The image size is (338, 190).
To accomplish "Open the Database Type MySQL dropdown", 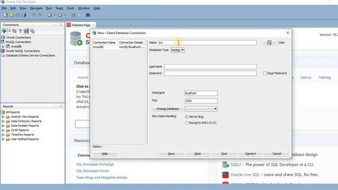I will tap(177, 50).
